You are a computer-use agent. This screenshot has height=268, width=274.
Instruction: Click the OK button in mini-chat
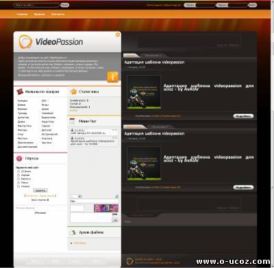tap(115, 220)
